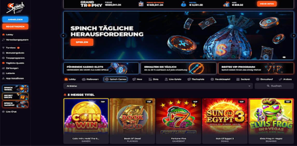This screenshot has height=146, width=297.
Task: Open the Spinch Wheel promo tile
Action: tap(15, 89)
